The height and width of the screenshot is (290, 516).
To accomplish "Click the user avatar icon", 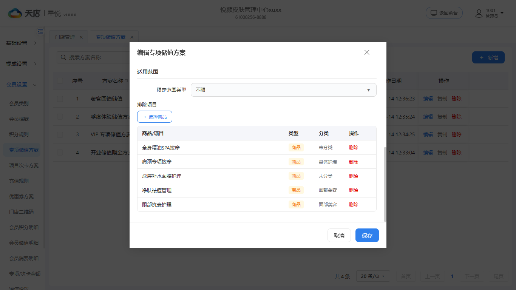I will [x=479, y=13].
